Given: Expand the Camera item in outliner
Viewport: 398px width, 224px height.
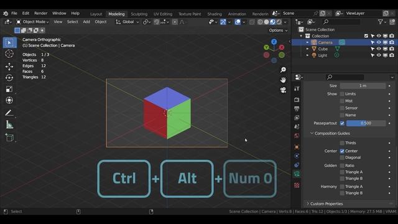Looking at the screenshot, I should tap(307, 42).
